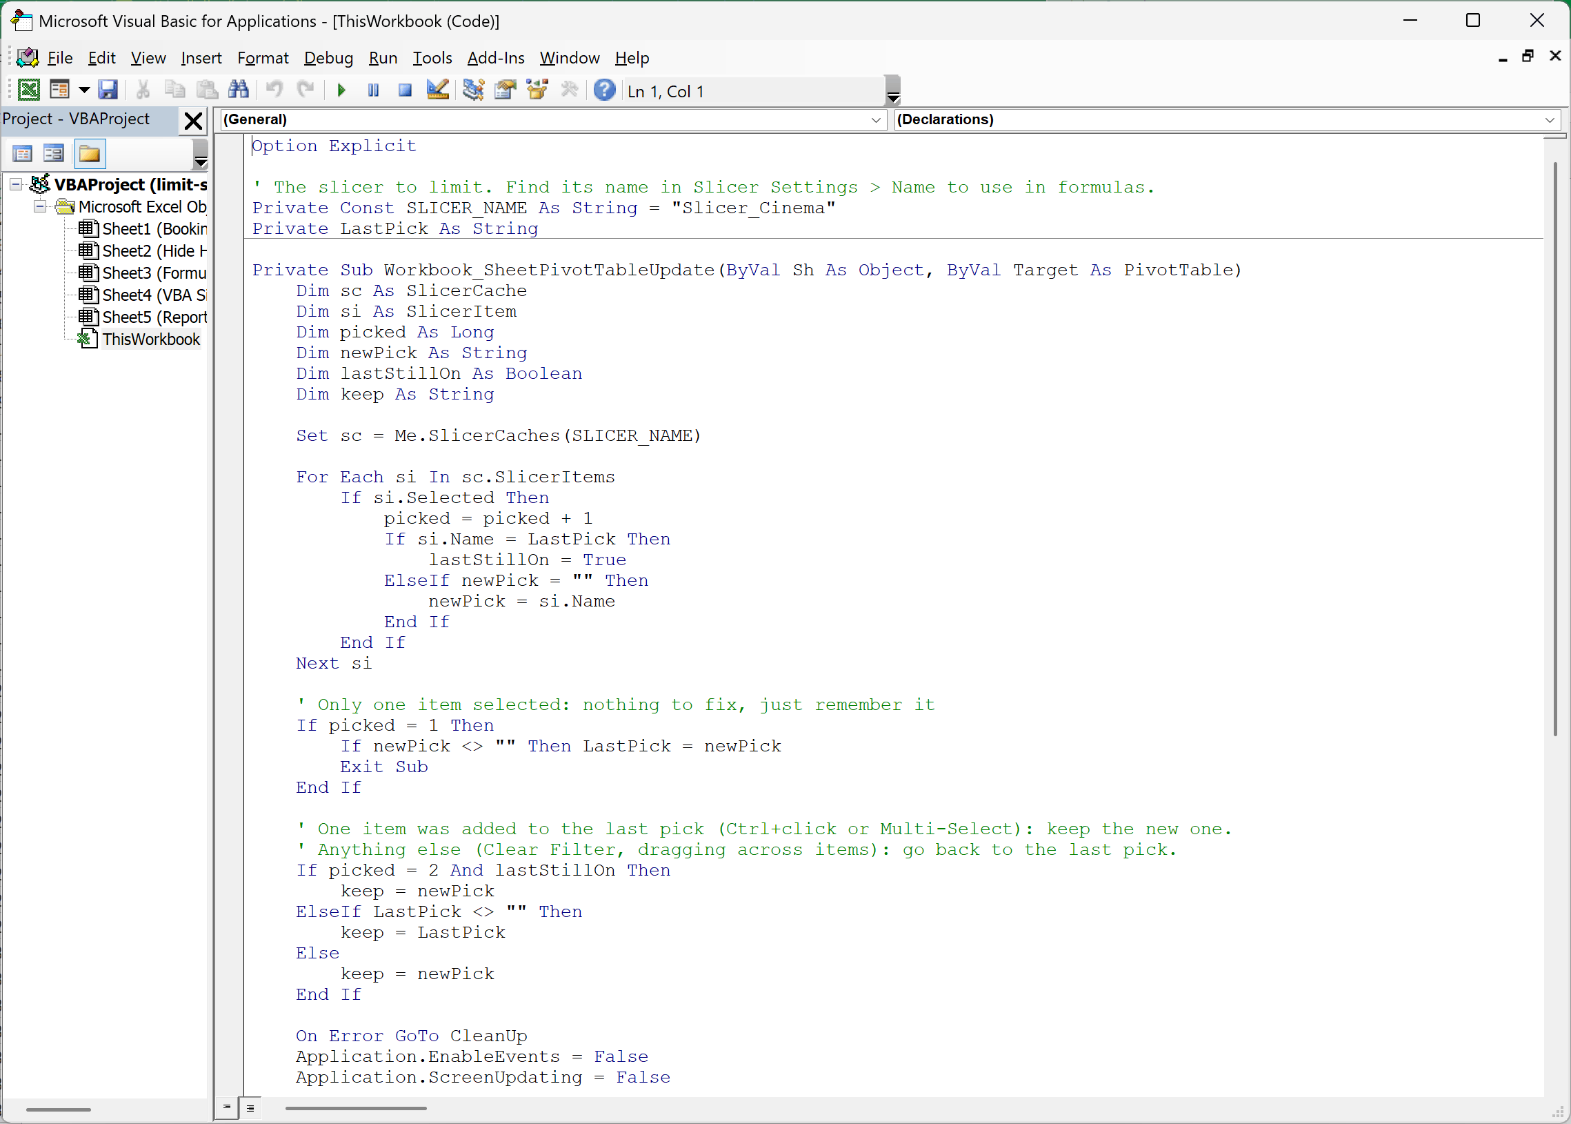Click View Code icon in Project pane
This screenshot has width=1571, height=1124.
[23, 154]
